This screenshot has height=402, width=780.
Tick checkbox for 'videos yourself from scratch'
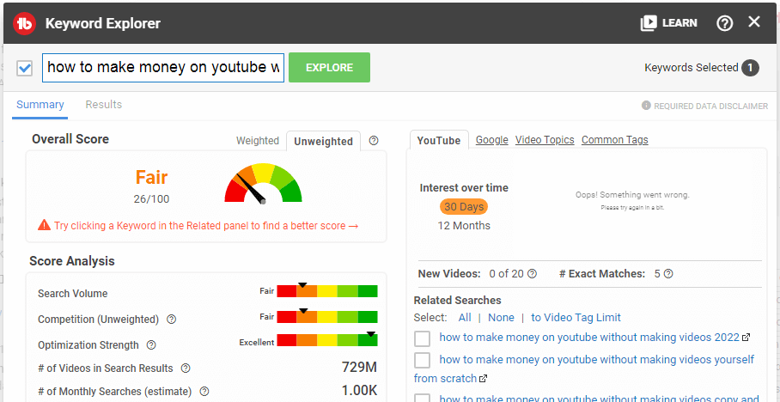point(423,360)
